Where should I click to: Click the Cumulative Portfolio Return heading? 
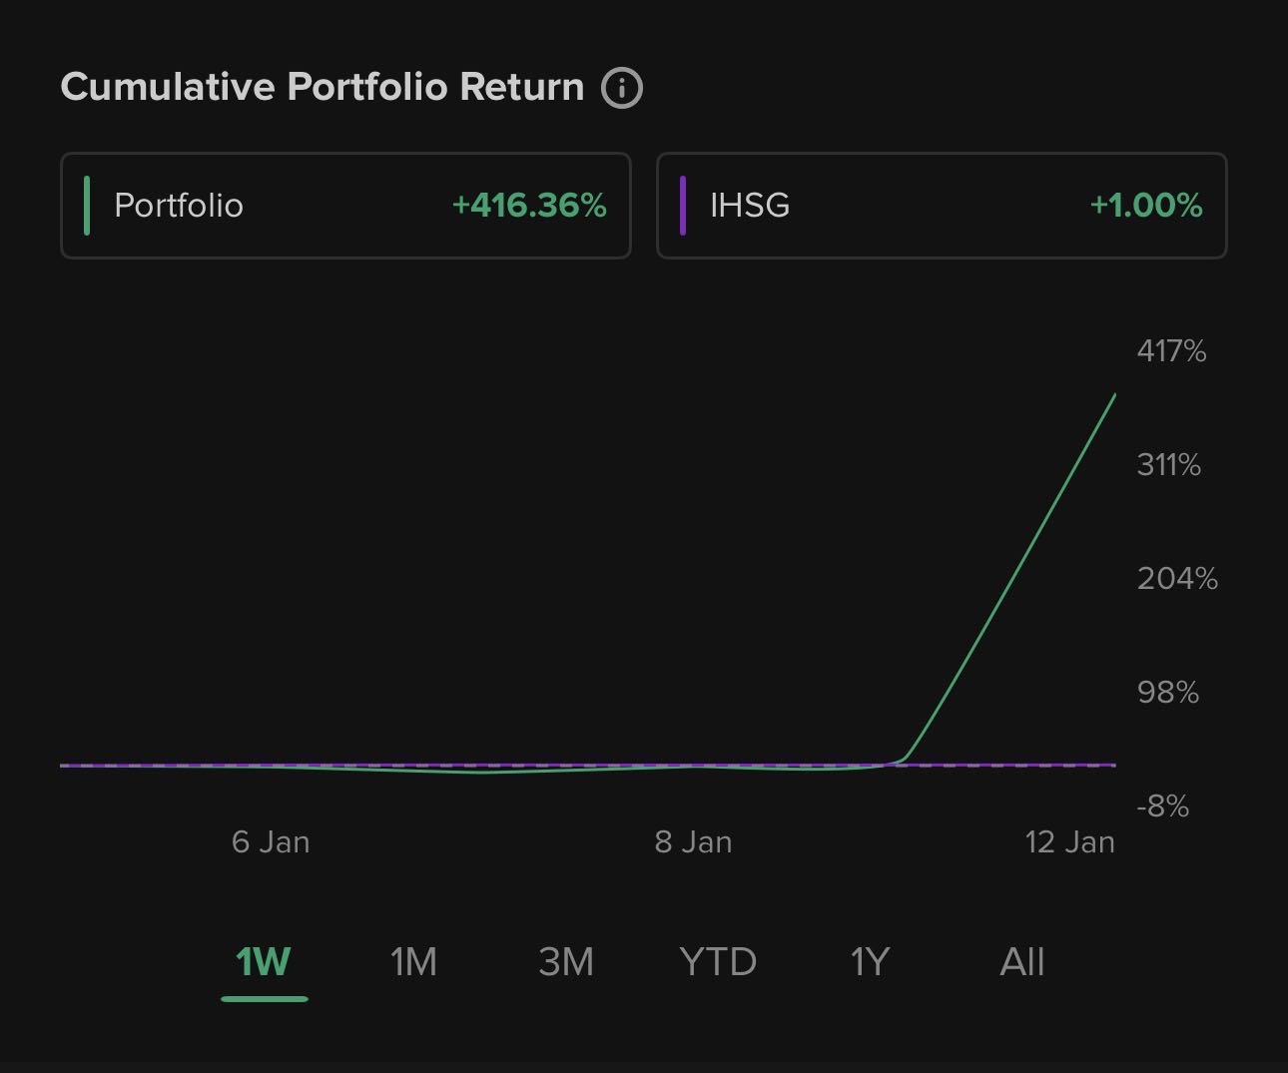(322, 88)
